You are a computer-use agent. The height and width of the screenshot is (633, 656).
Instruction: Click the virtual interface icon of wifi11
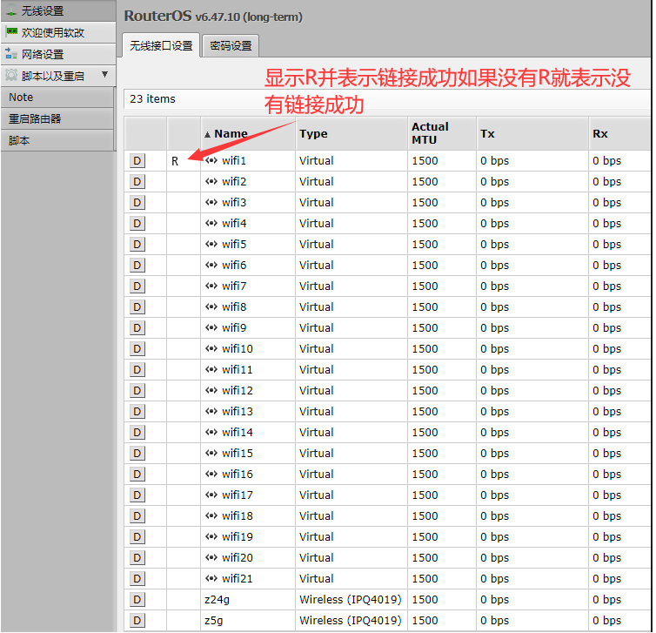[x=211, y=369]
